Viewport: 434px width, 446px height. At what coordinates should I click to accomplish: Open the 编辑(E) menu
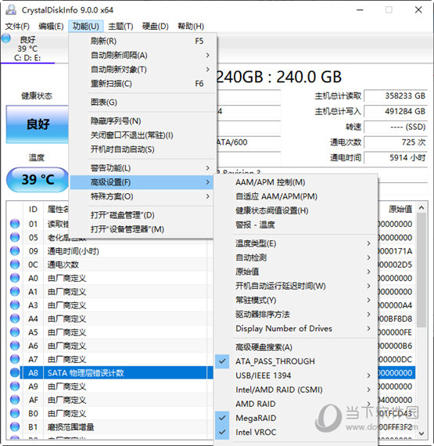pyautogui.click(x=51, y=27)
